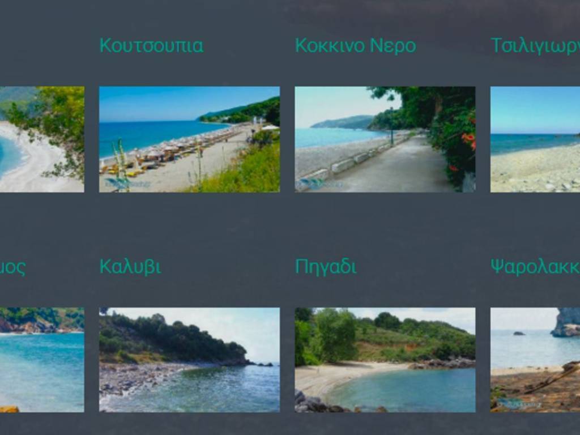The width and height of the screenshot is (580, 435).
Task: Open the Κουτσουπια beach photo
Action: (x=189, y=139)
